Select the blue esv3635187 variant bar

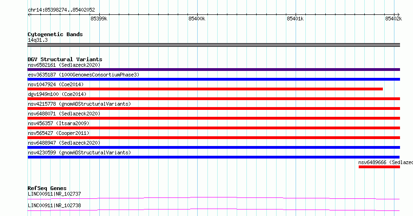[x=213, y=79]
